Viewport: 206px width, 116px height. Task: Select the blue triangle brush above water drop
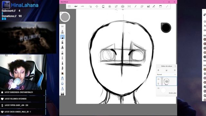point(62,78)
